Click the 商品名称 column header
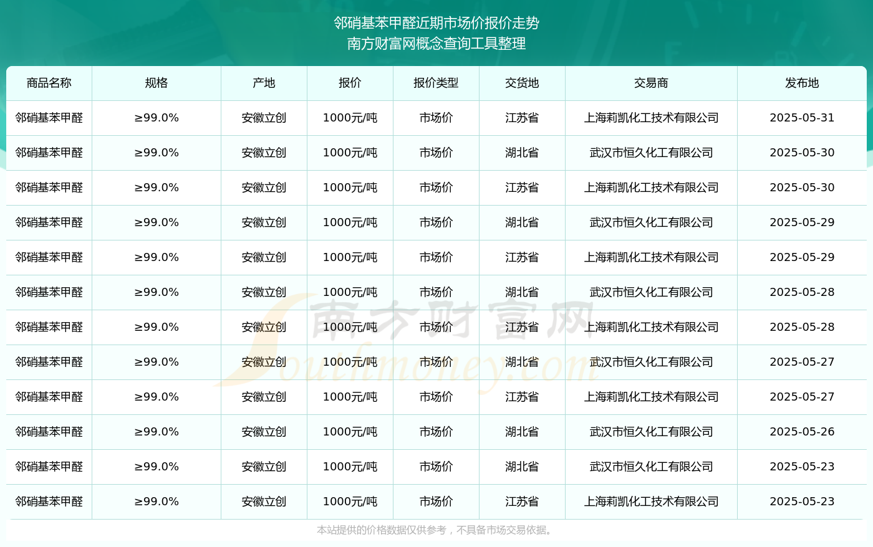Viewport: 873px width, 547px height. point(49,83)
